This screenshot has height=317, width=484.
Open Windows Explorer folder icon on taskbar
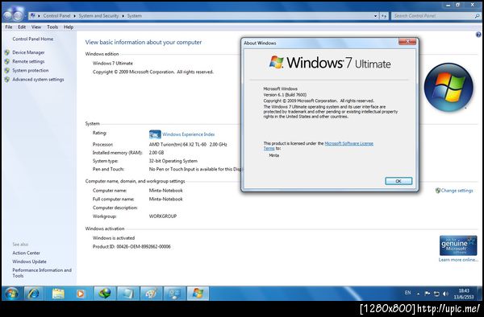tap(58, 294)
